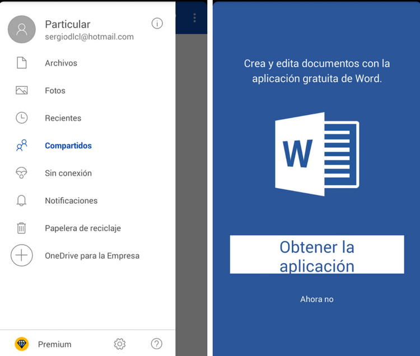Tap the Particular account name

point(68,25)
